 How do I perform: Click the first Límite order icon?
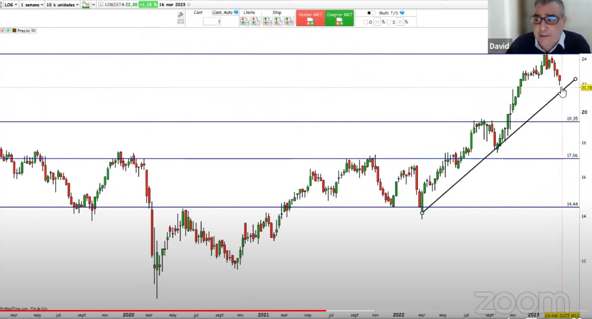tap(245, 21)
